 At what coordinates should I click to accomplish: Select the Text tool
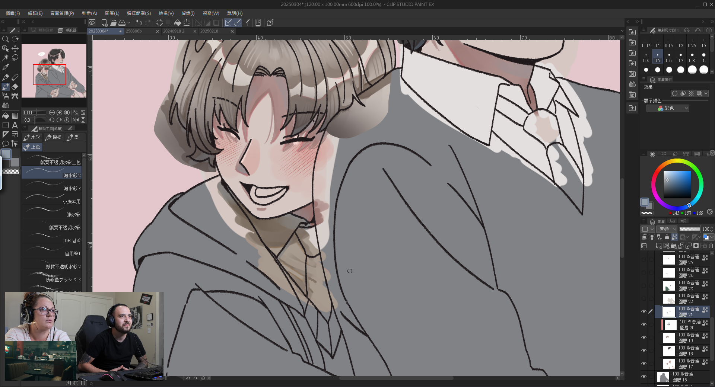pyautogui.click(x=15, y=125)
